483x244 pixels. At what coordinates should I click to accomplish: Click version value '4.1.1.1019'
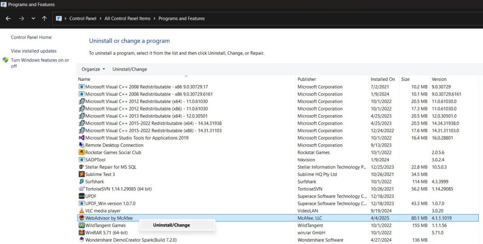click(x=441, y=218)
